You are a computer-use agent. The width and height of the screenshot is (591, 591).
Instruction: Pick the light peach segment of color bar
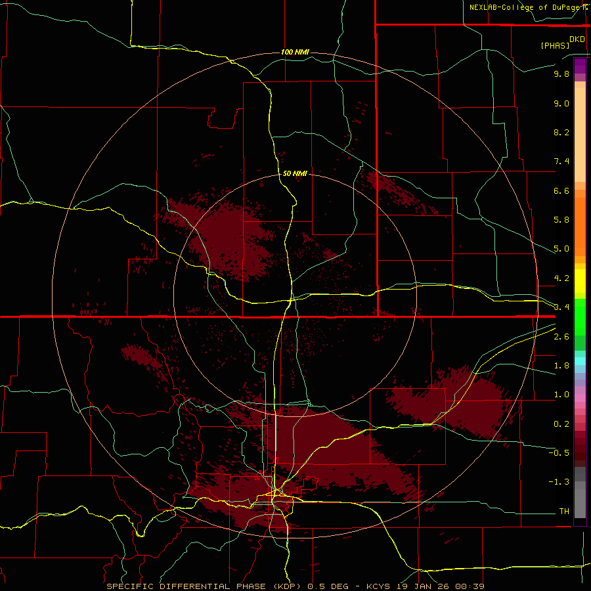pyautogui.click(x=580, y=135)
